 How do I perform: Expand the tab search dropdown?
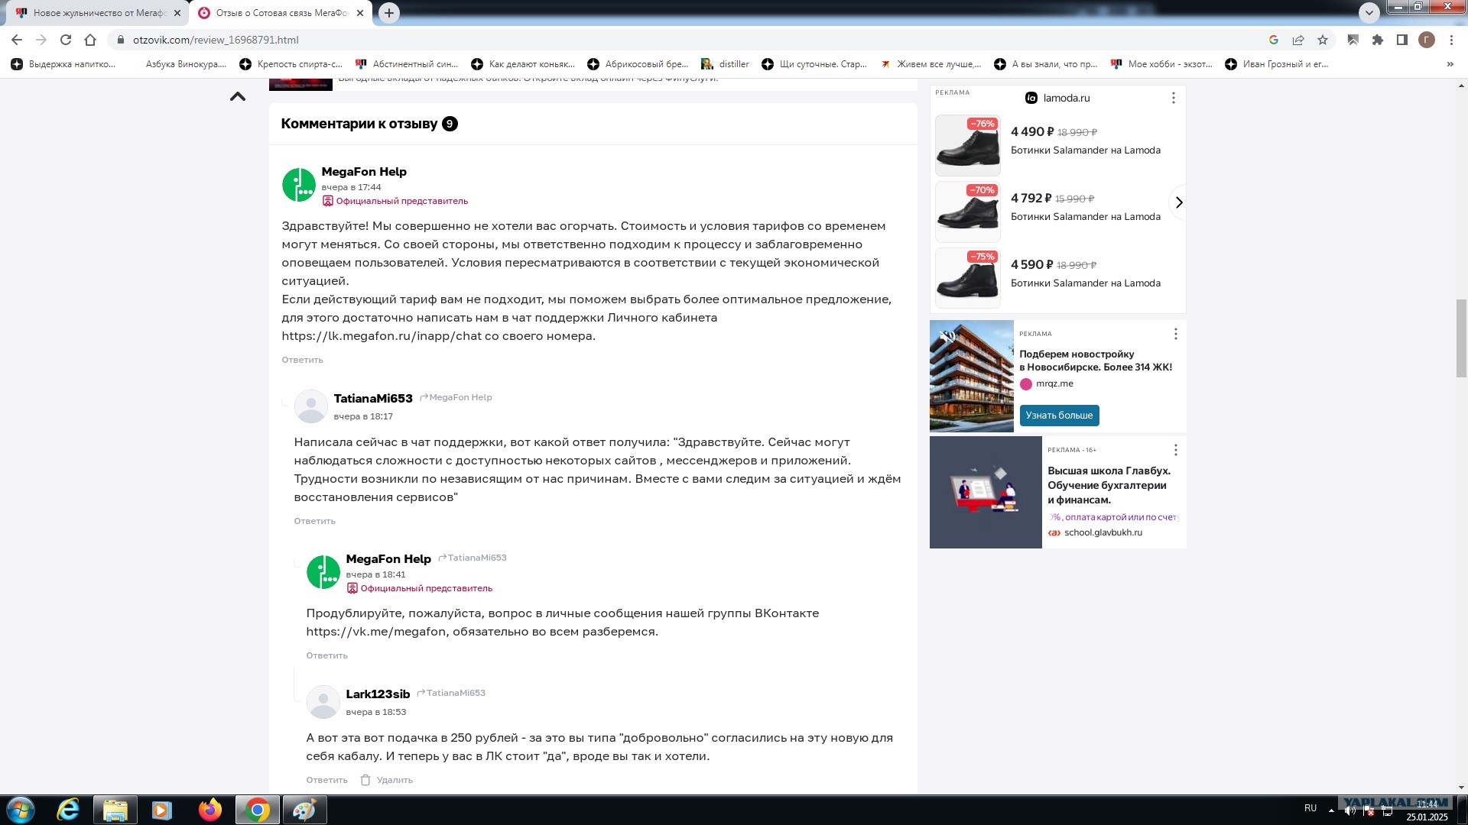[1369, 12]
